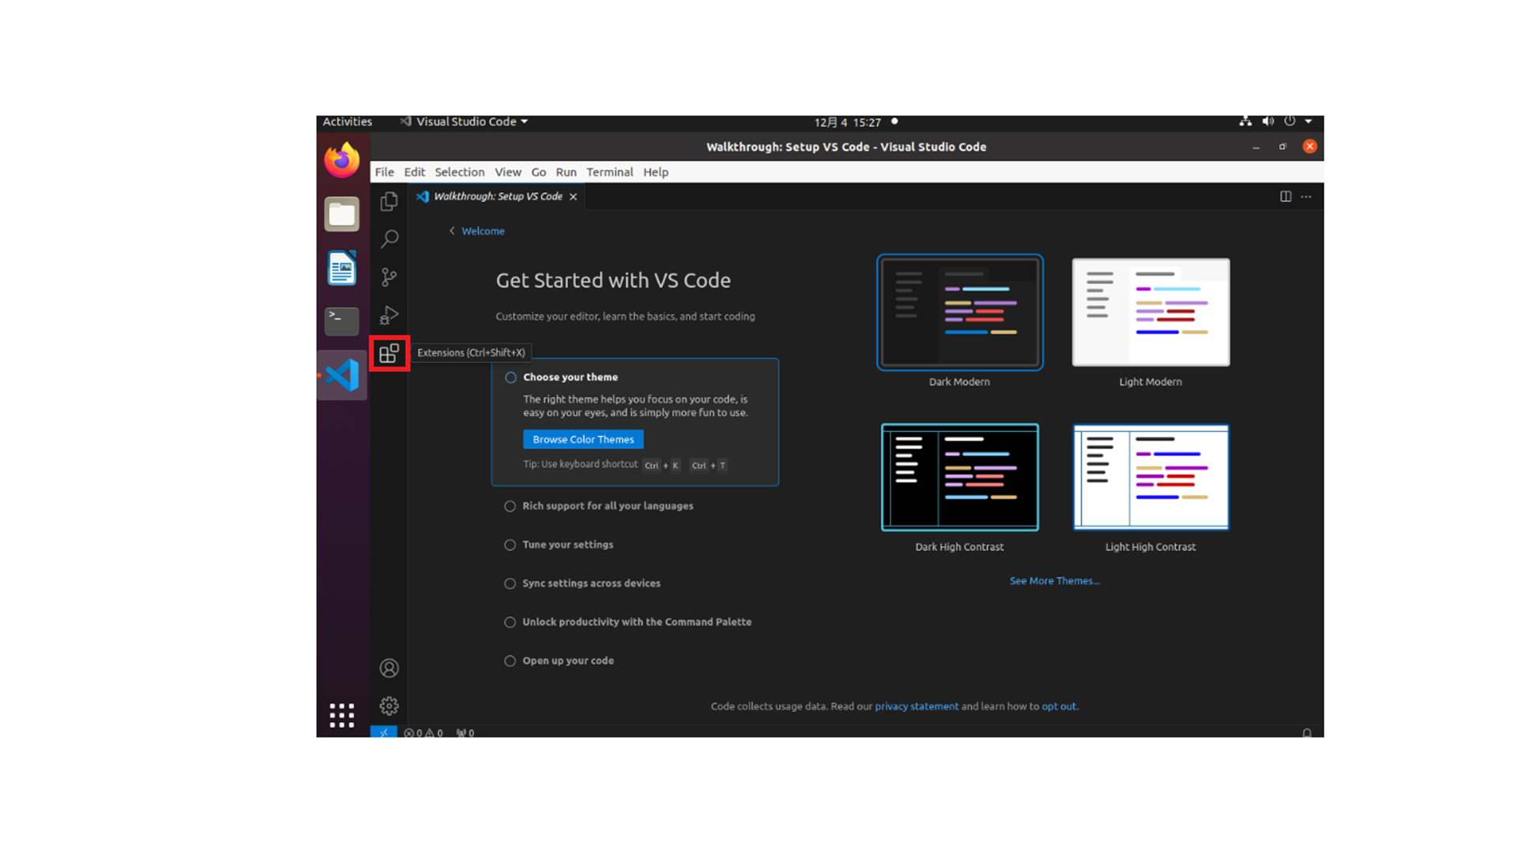This screenshot has width=1517, height=853.
Task: Pick the Light Modern theme preview
Action: [x=1150, y=313]
